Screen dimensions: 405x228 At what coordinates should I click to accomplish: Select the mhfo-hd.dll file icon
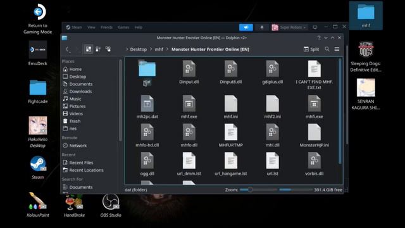tap(147, 132)
